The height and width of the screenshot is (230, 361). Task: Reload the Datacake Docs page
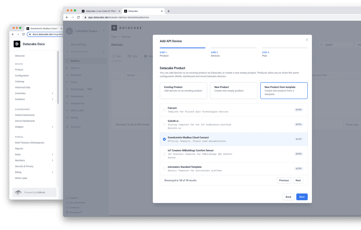[x=23, y=34]
